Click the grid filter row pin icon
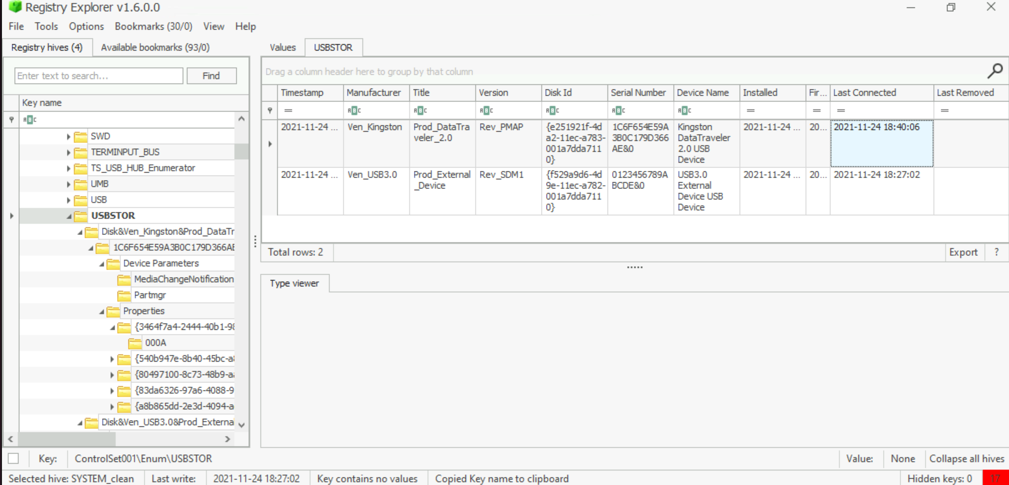1009x485 pixels. click(x=270, y=110)
